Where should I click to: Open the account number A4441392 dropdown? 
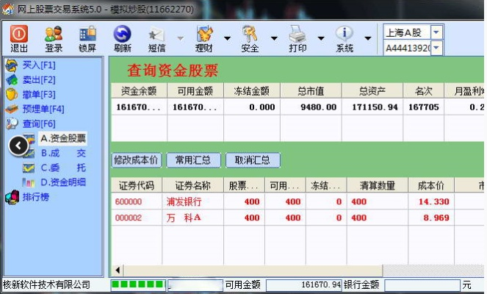(436, 48)
